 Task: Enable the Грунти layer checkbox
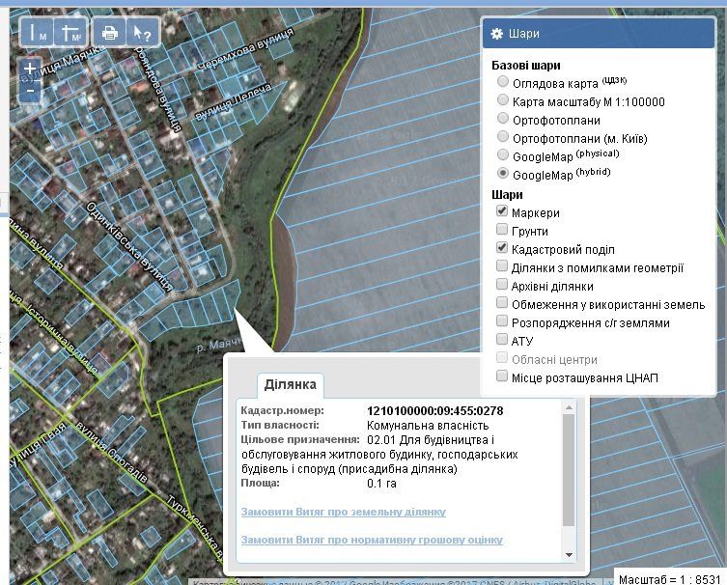tap(502, 230)
